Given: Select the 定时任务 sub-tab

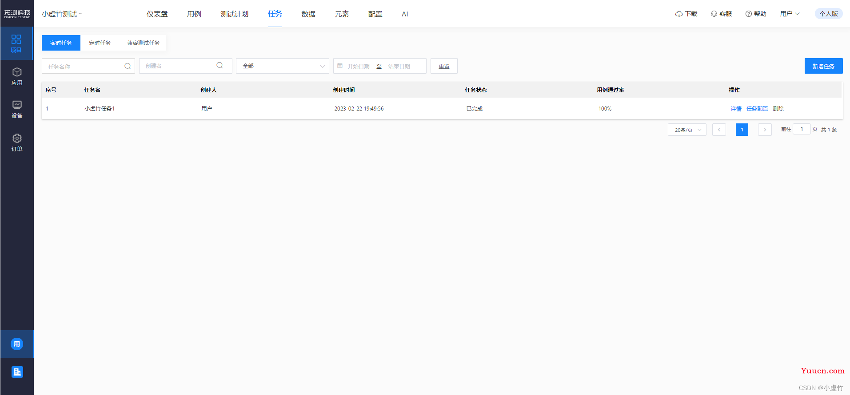Looking at the screenshot, I should (x=100, y=43).
